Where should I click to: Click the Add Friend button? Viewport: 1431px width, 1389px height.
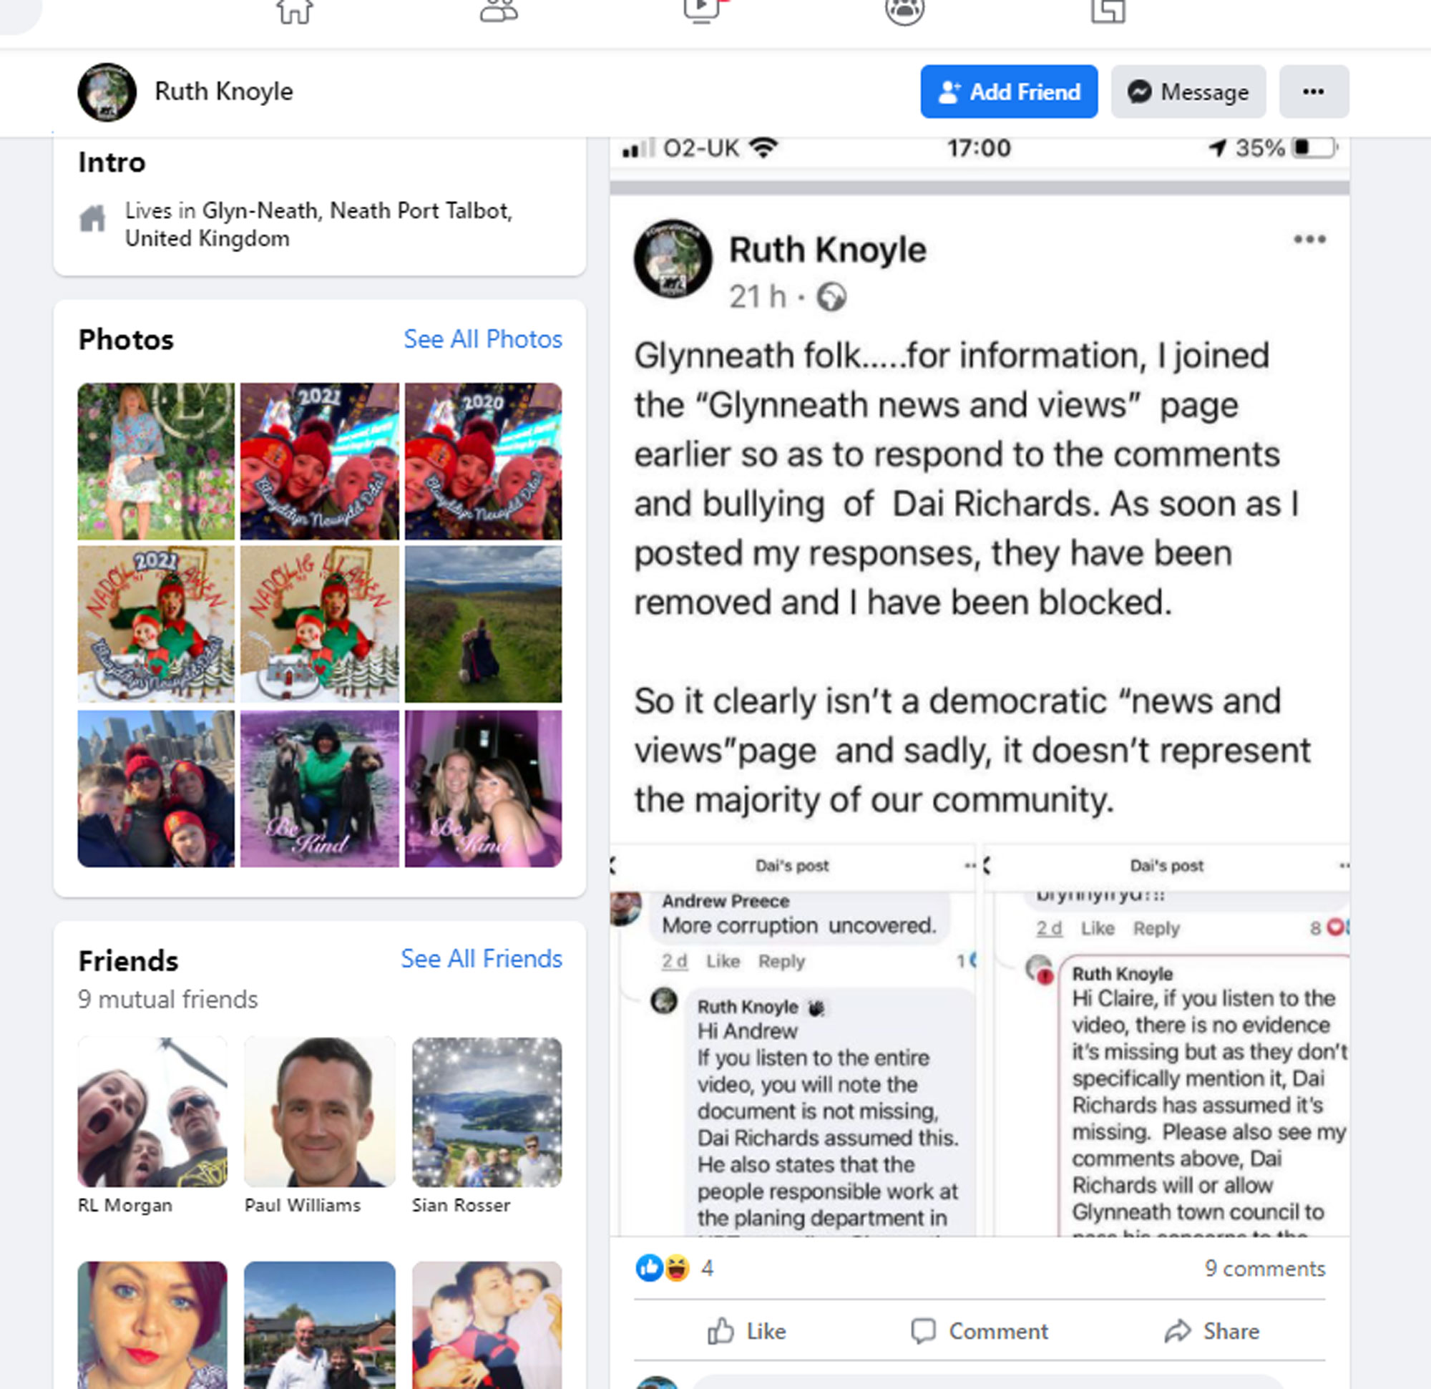pyautogui.click(x=1008, y=92)
